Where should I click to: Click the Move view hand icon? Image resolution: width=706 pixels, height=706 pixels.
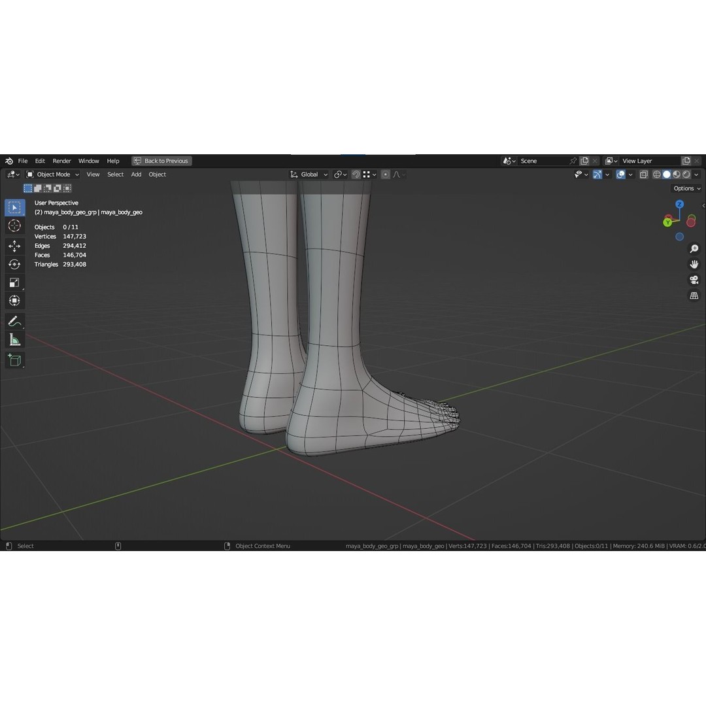[x=694, y=264]
